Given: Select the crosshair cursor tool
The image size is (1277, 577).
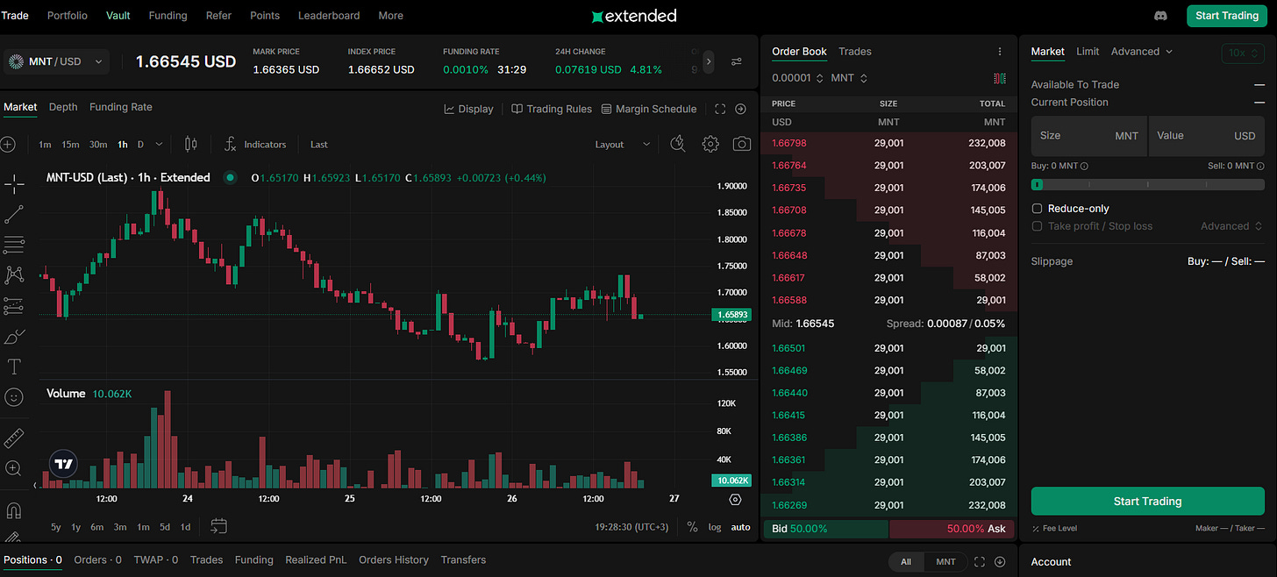Looking at the screenshot, I should pos(14,183).
